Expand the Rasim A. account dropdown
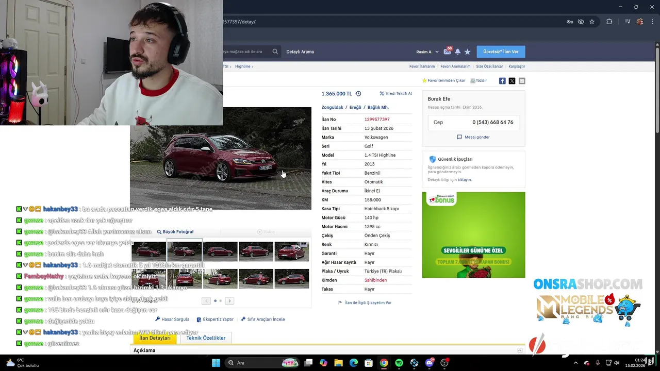 point(427,52)
